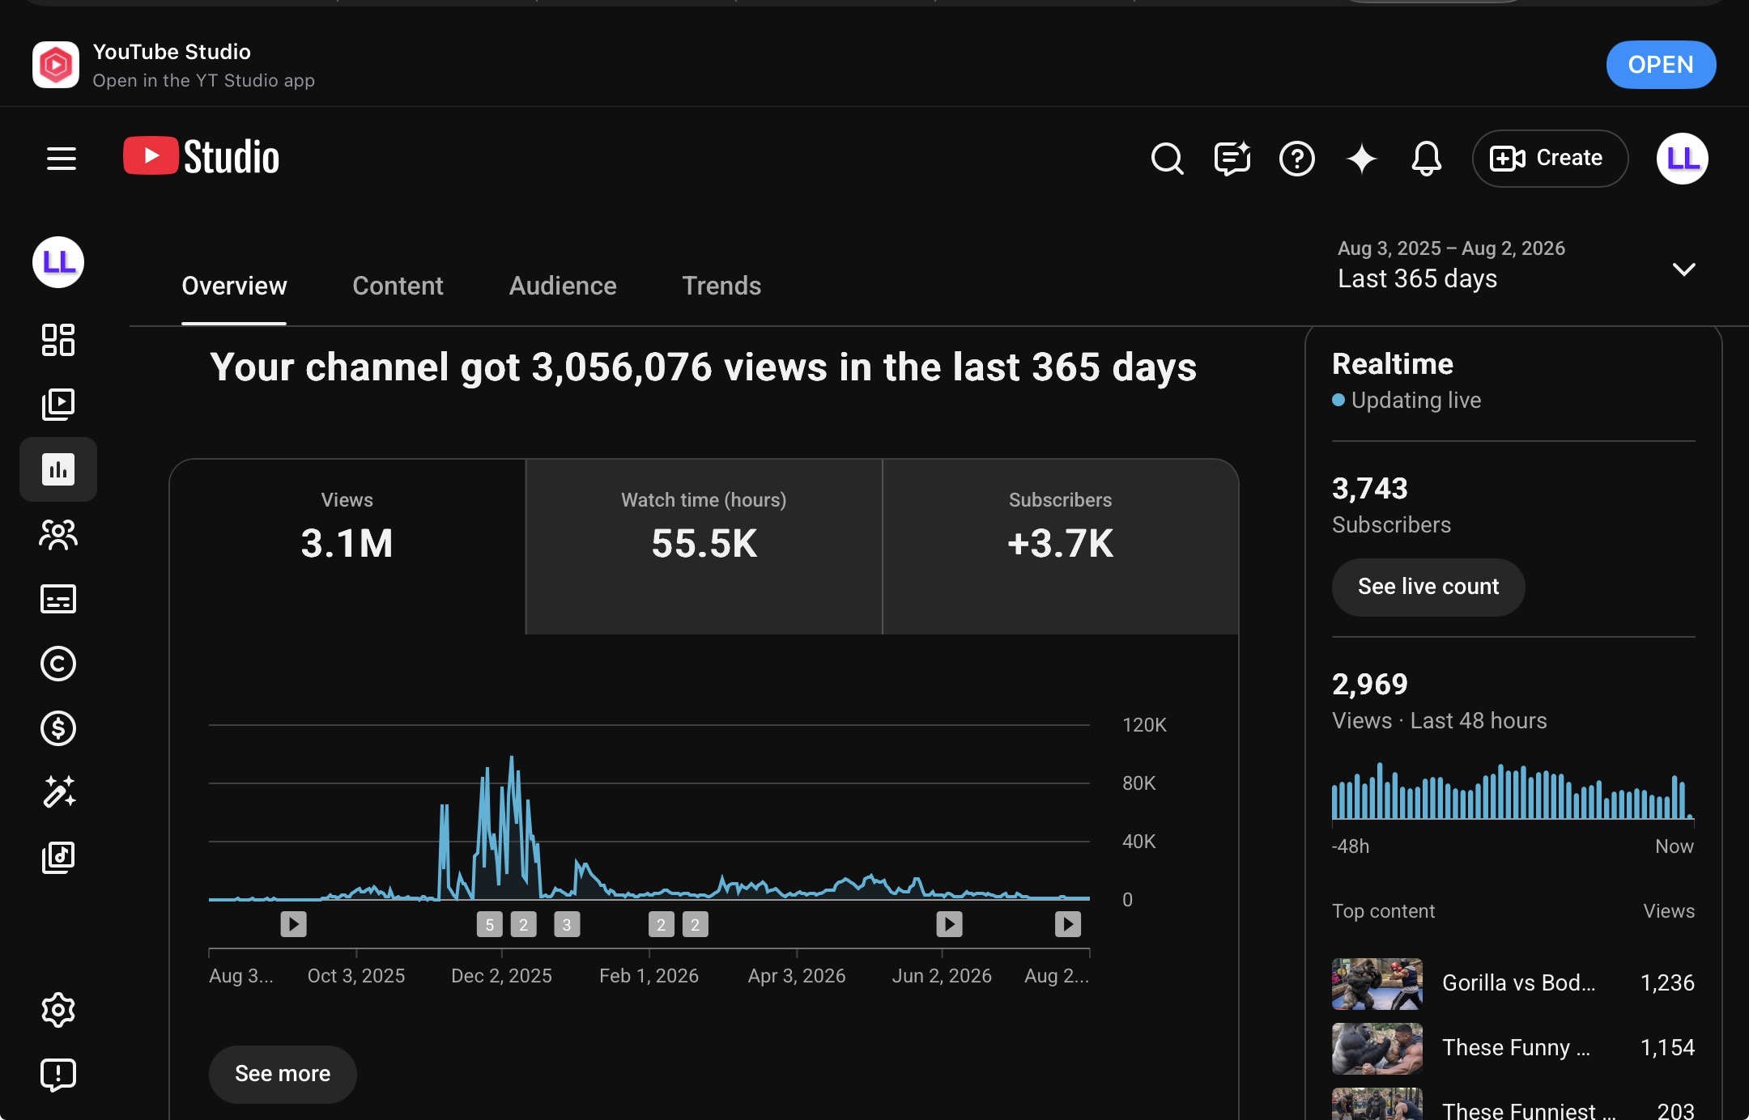The image size is (1749, 1120).
Task: Switch to the Trends tab
Action: 721,286
